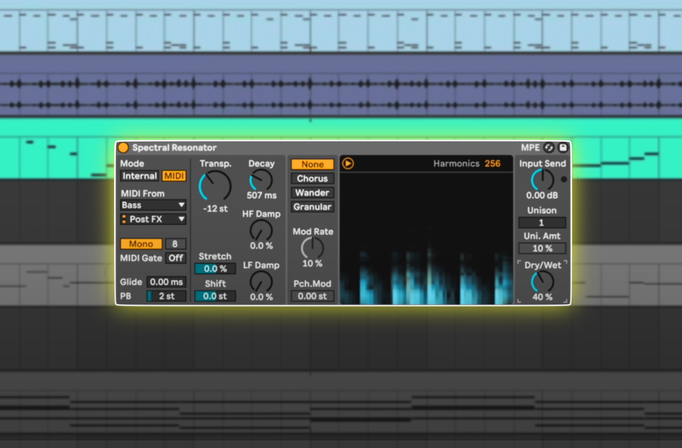Click the Glide time field showing 0.00 ms
Screen dimensions: 682x448
pos(167,282)
